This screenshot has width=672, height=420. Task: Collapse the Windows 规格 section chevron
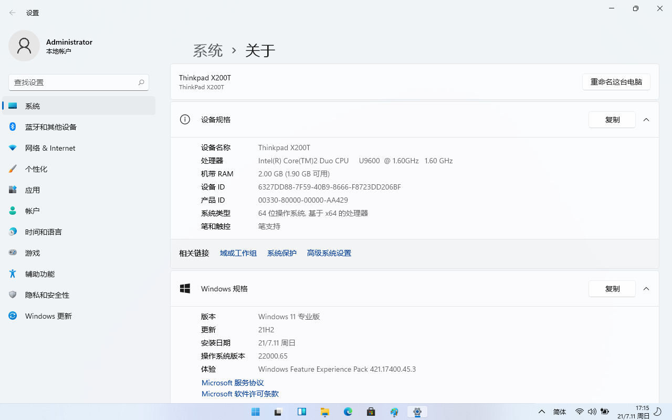[646, 289]
